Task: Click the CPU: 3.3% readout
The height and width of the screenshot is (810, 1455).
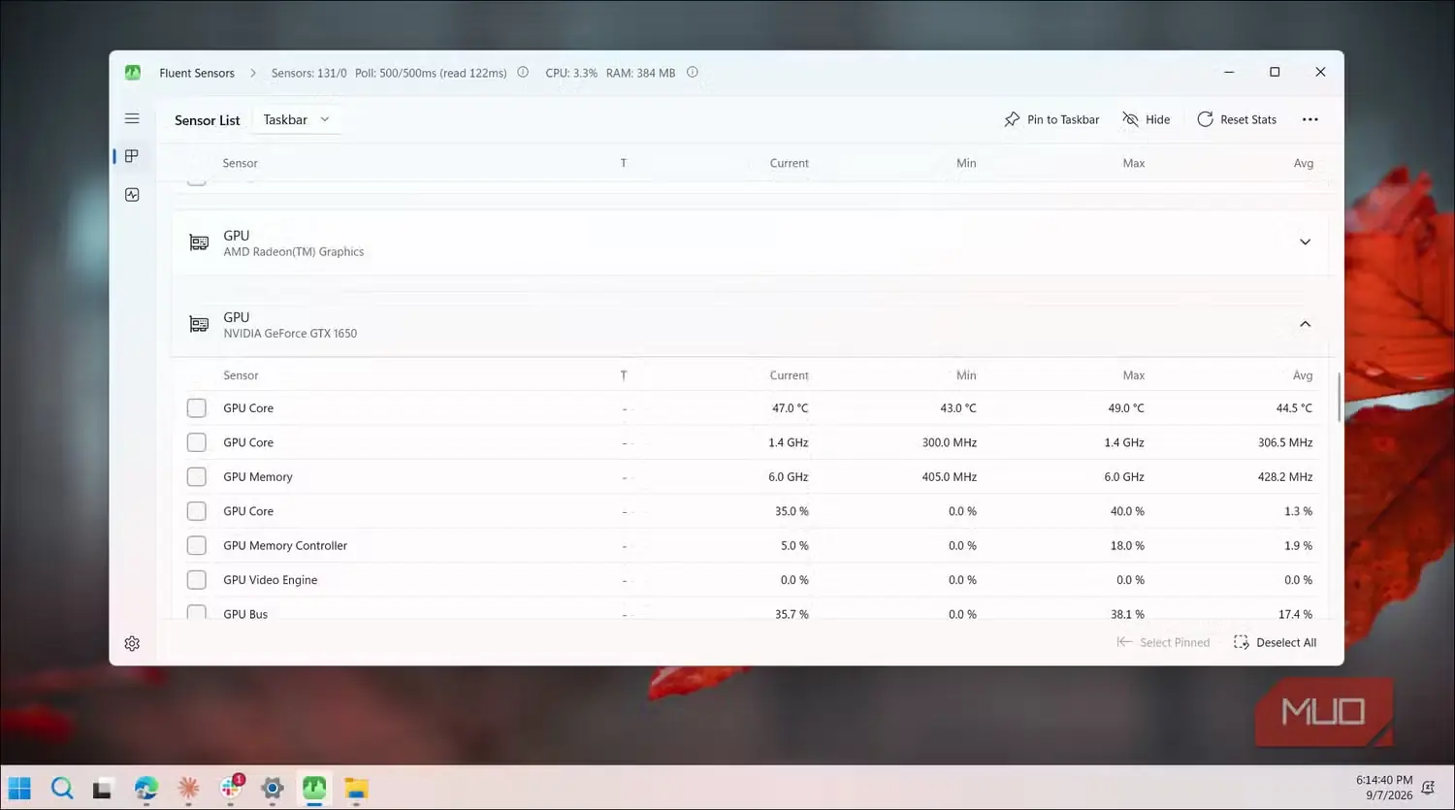Action: pyautogui.click(x=571, y=73)
